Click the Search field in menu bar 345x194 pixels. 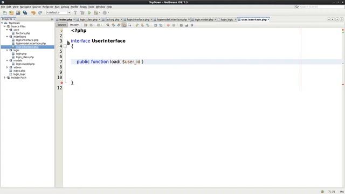tap(319, 7)
